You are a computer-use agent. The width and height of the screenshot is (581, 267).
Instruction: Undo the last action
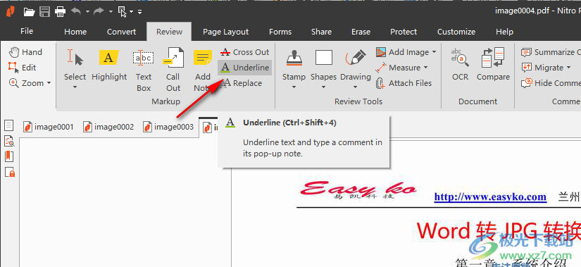(76, 12)
